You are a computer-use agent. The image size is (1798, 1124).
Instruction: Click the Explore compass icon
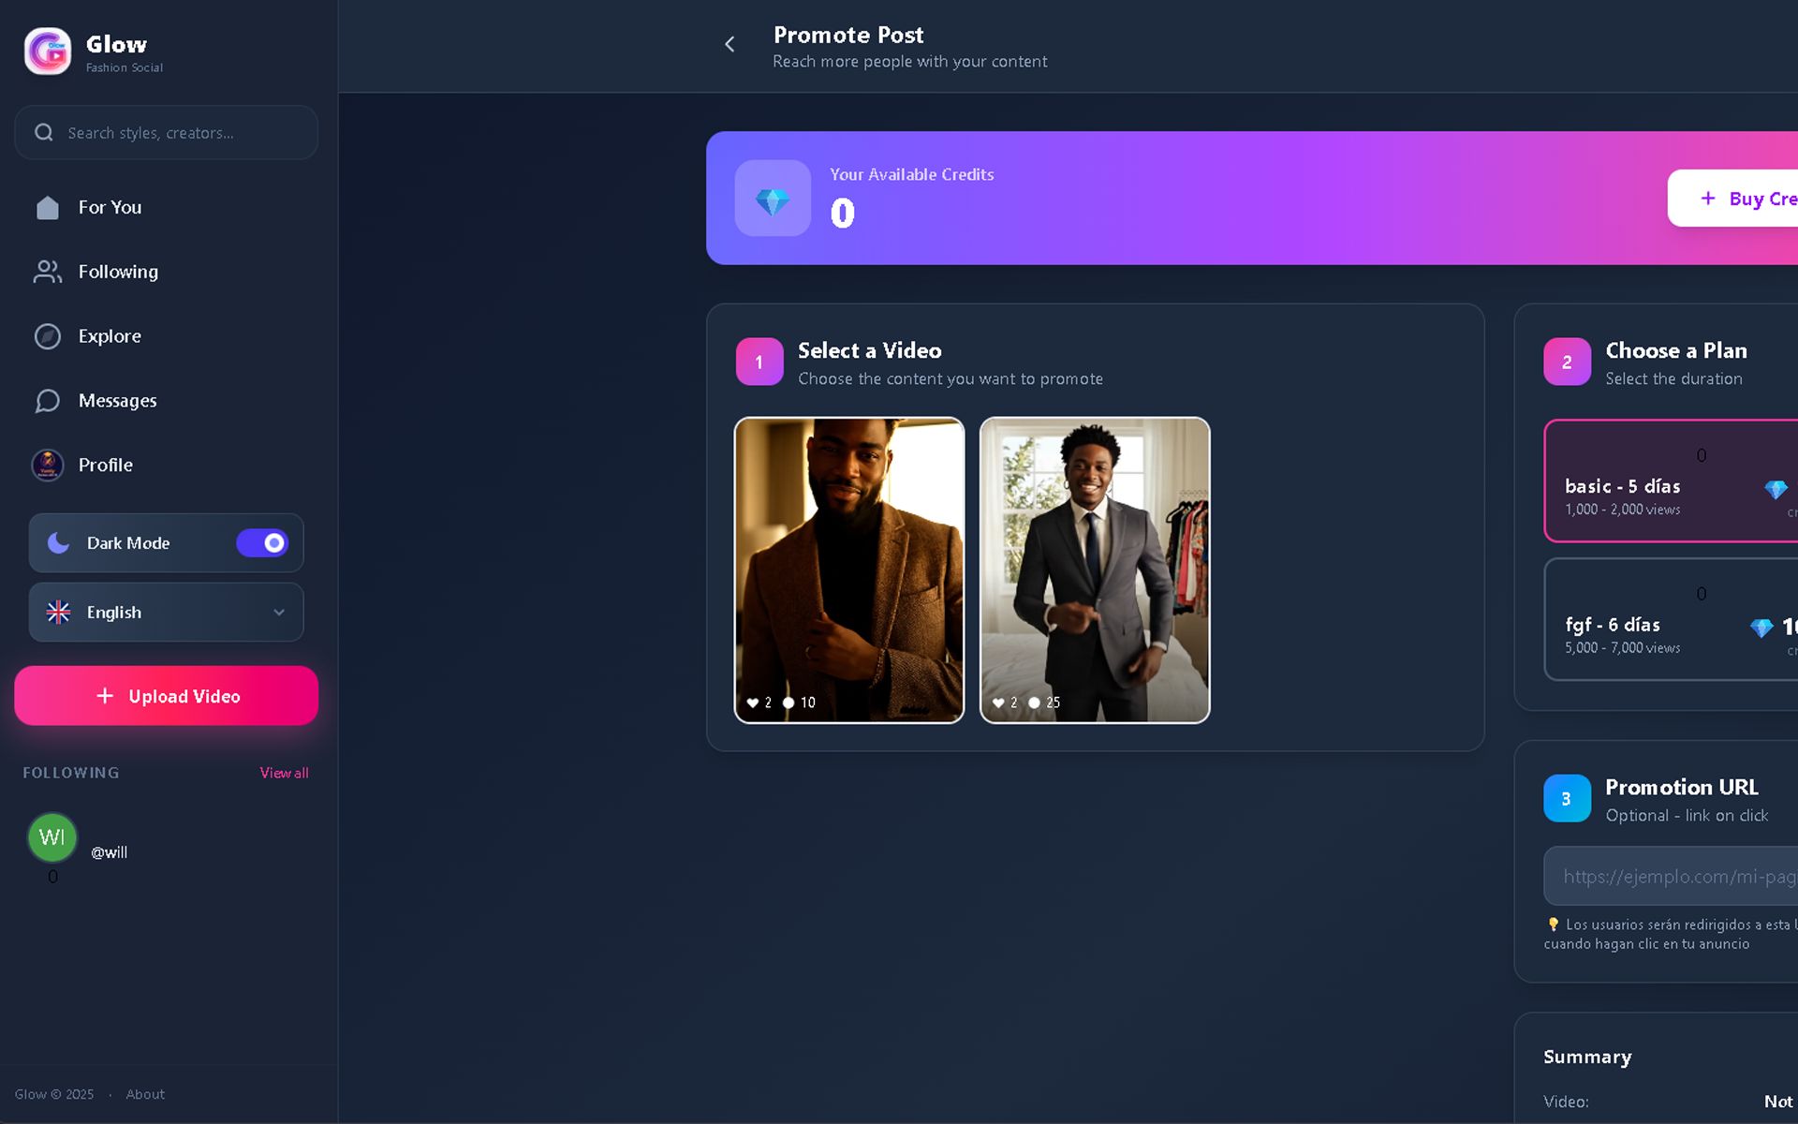click(48, 336)
